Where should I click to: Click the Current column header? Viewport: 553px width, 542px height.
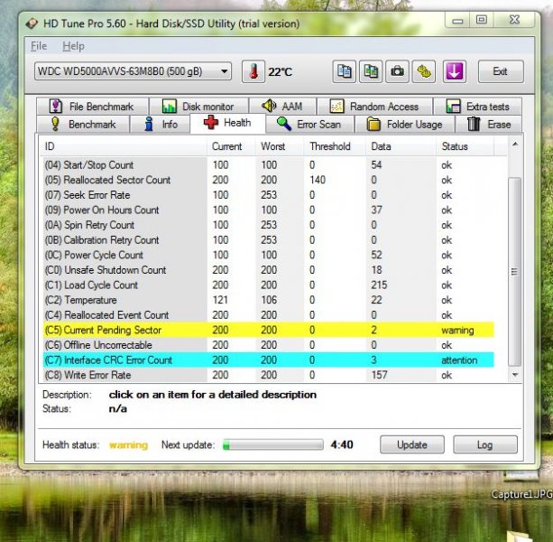[x=231, y=146]
